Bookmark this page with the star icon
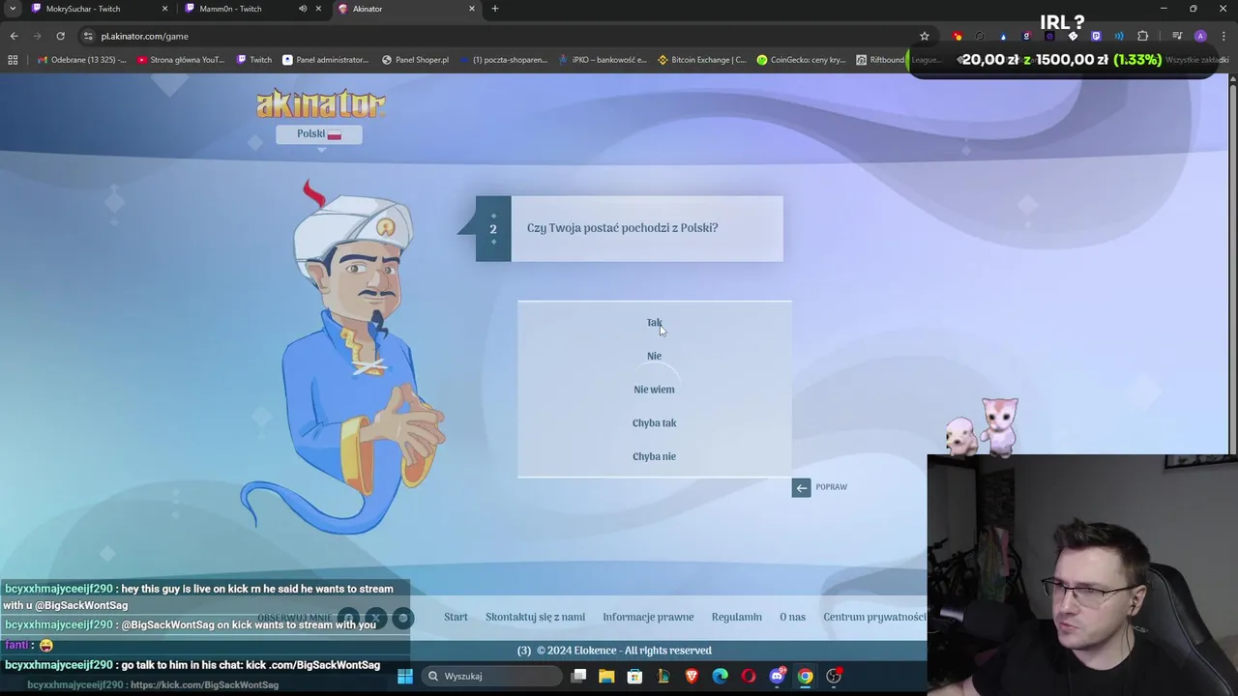This screenshot has height=696, width=1238. click(924, 36)
